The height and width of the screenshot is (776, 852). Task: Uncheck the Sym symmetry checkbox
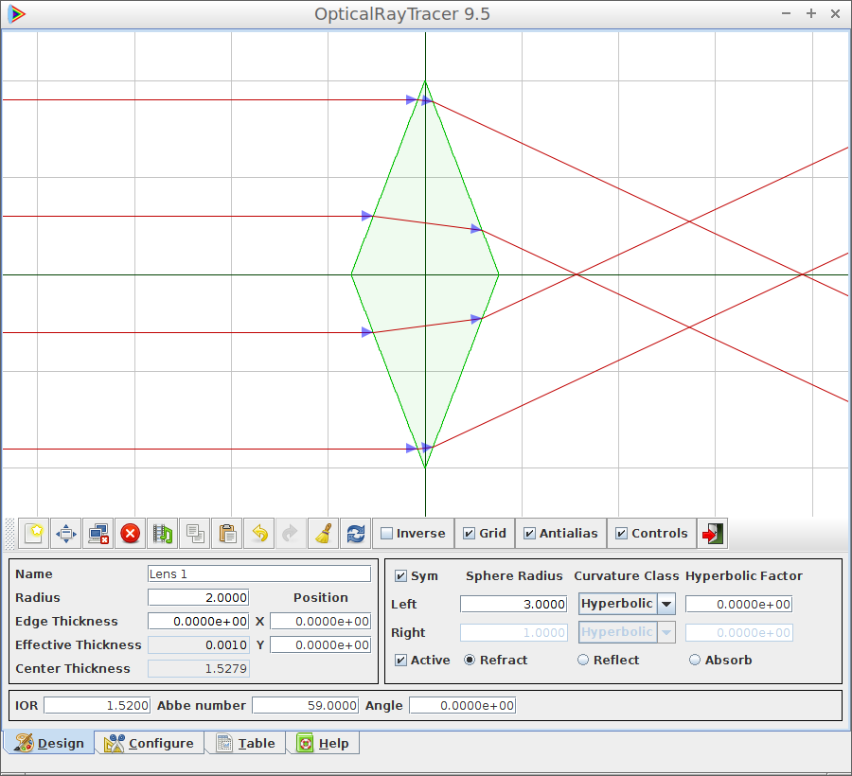401,576
